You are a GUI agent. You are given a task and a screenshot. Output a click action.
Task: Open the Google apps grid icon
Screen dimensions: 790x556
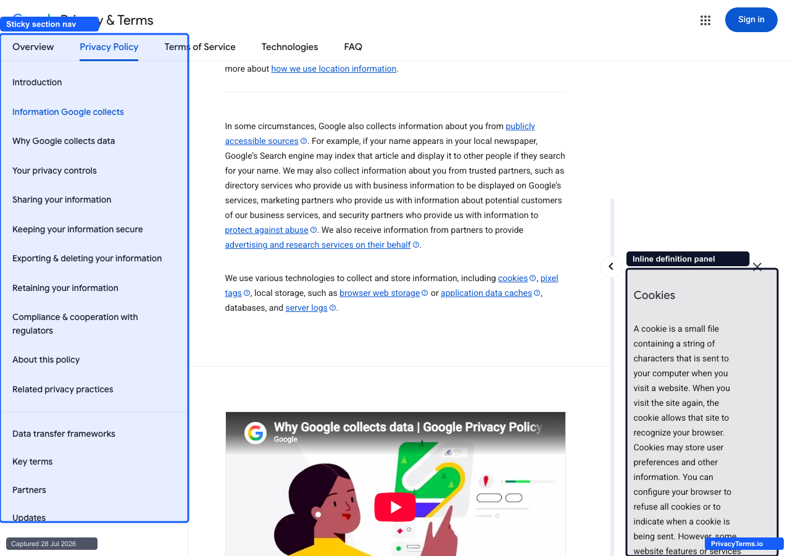[x=705, y=20]
